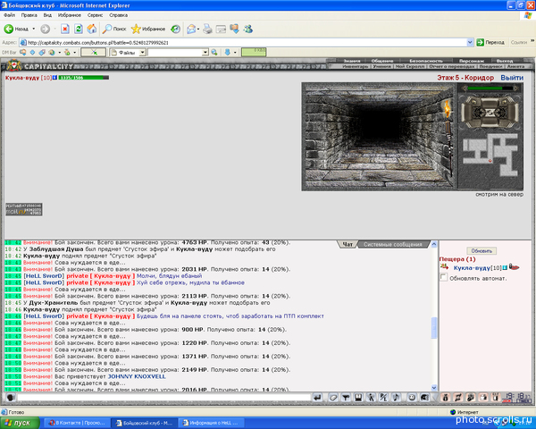
Task: Expand the address bar URL dropdown
Action: 470,42
